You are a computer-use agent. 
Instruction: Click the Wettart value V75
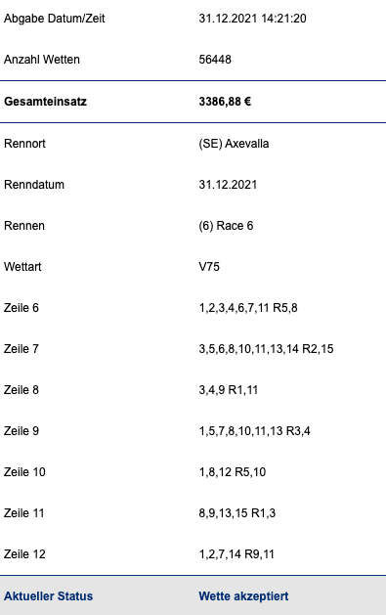pos(209,267)
